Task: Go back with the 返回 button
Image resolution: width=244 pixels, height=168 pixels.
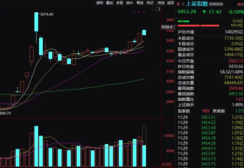Action: click(170, 3)
